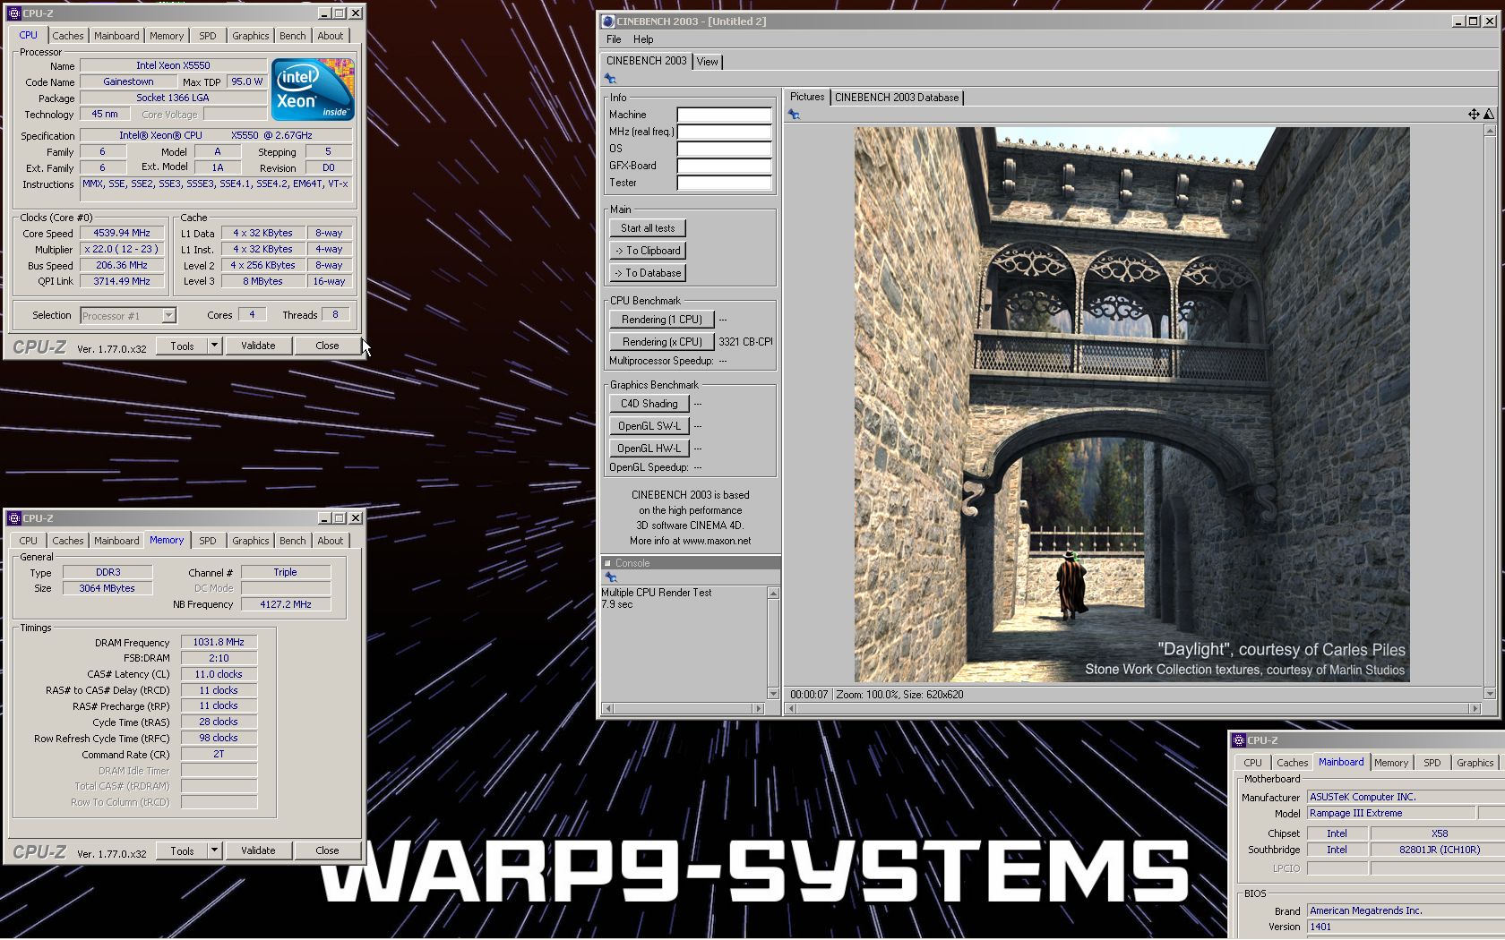The height and width of the screenshot is (940, 1505).
Task: Click the pin icon in the Console panel
Action: pyautogui.click(x=612, y=577)
